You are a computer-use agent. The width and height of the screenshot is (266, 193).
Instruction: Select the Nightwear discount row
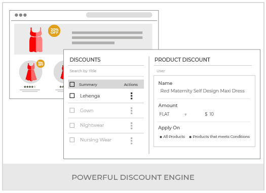(x=106, y=125)
